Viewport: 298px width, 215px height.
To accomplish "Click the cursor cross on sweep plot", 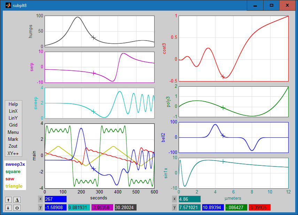I will 93,111.
